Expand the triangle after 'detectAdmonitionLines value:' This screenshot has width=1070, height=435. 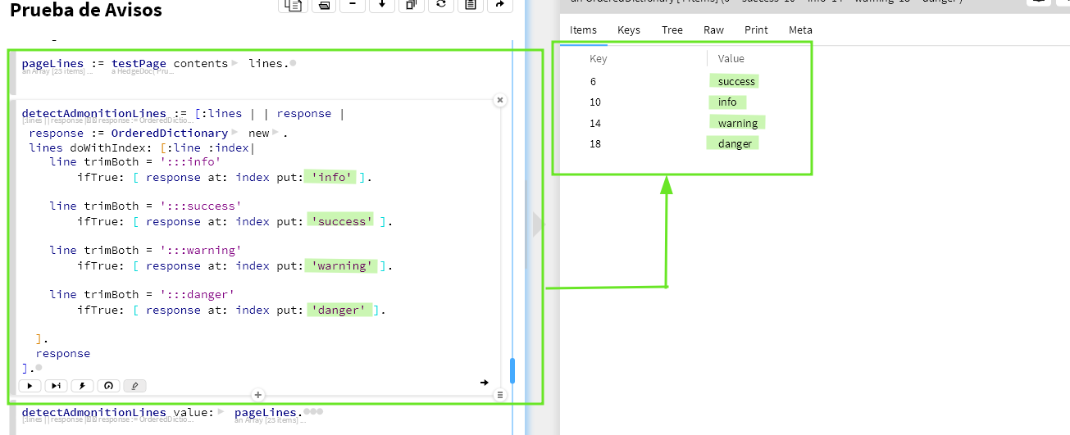(221, 412)
